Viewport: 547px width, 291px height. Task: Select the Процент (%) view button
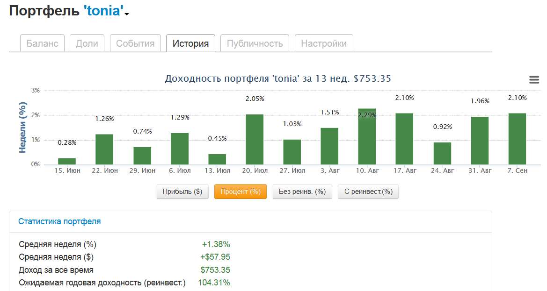pyautogui.click(x=240, y=192)
